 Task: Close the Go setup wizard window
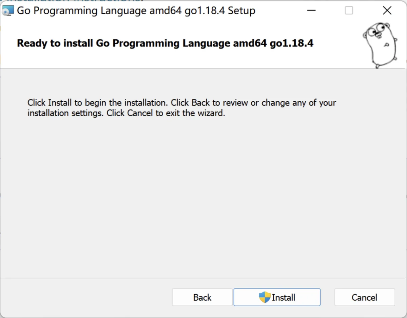coord(387,11)
